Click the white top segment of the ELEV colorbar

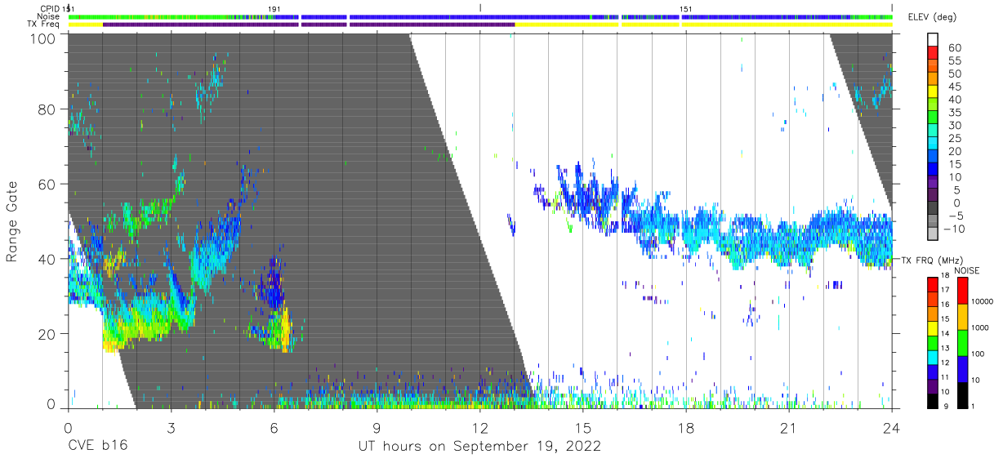(x=932, y=39)
